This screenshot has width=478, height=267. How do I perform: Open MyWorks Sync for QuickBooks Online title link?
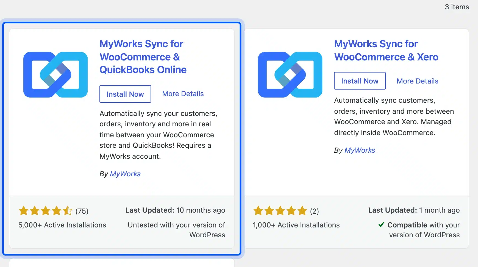pyautogui.click(x=143, y=57)
